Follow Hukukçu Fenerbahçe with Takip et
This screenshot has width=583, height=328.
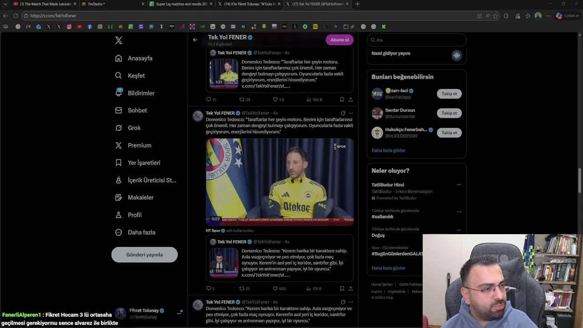pos(449,133)
